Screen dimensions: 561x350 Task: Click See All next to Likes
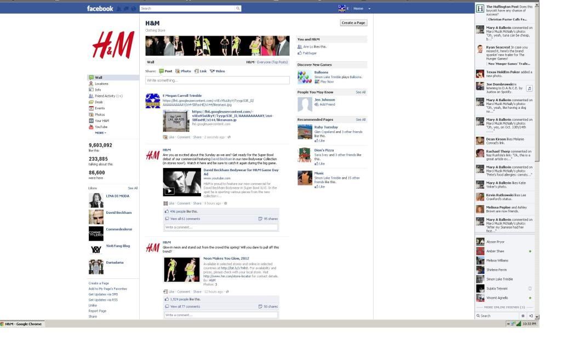133,188
